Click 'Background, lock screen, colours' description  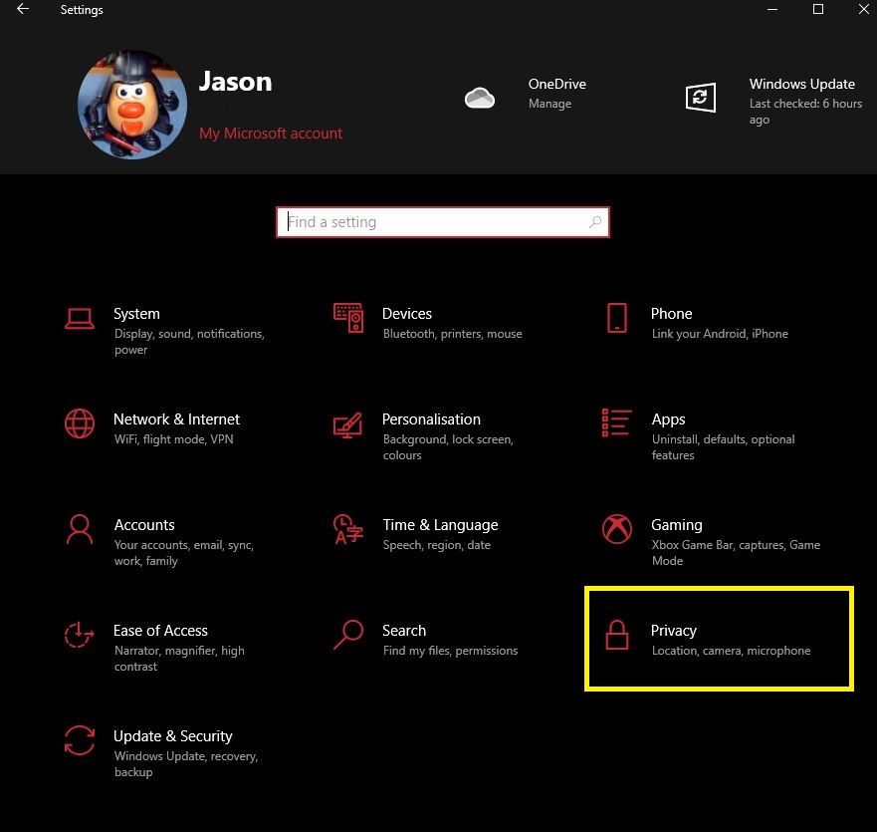[448, 447]
